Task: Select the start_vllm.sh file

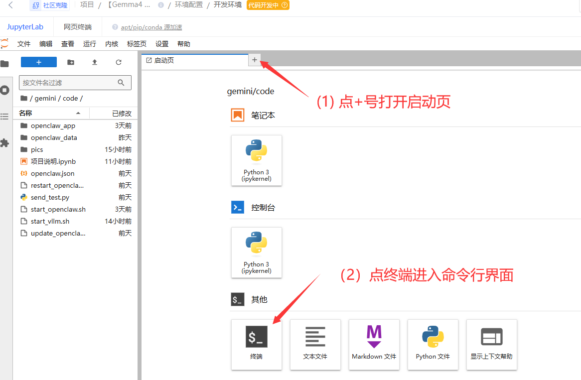Action: [x=75, y=221]
